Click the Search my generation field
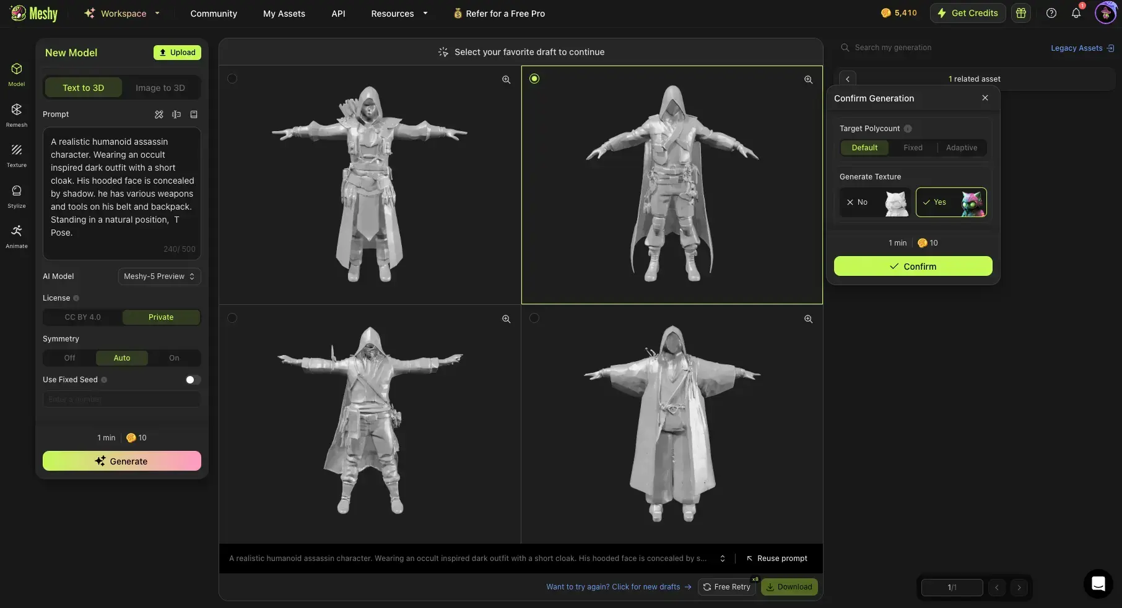 [898, 48]
